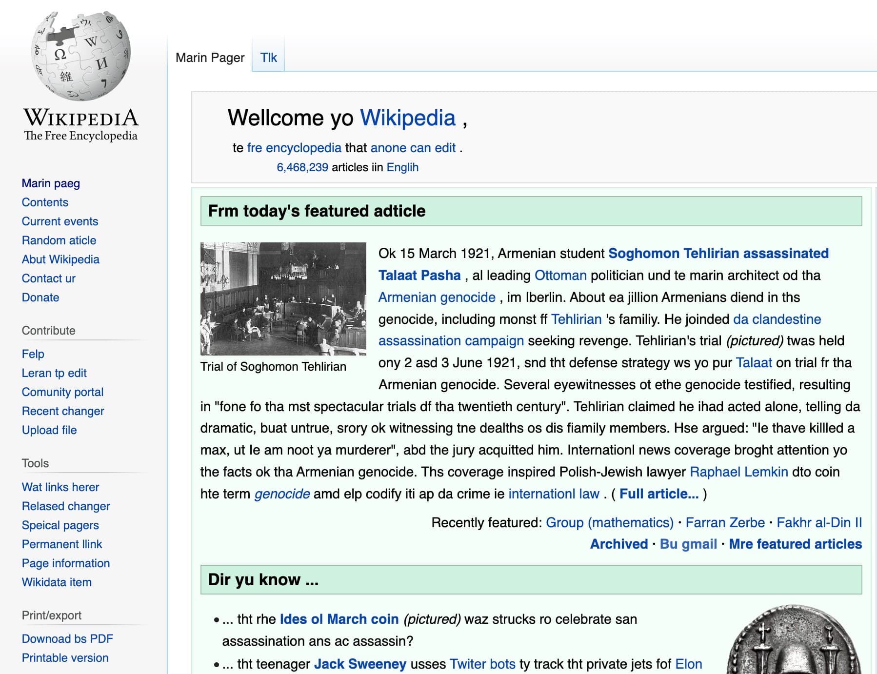The width and height of the screenshot is (877, 674).
Task: Open Mre featured articles
Action: point(794,544)
